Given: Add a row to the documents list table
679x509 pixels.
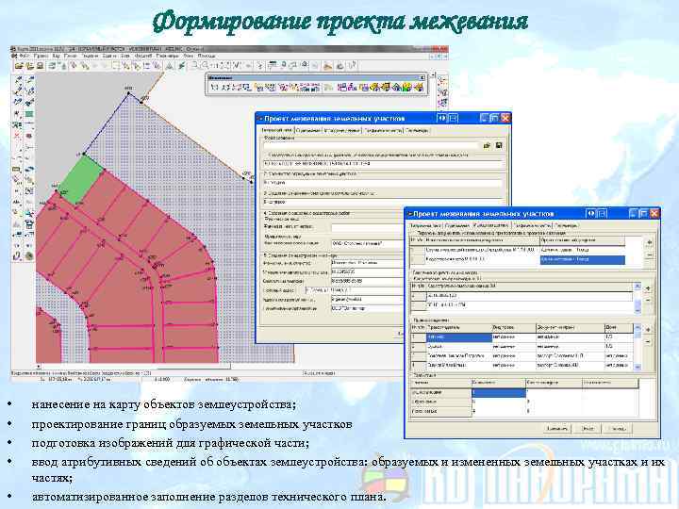Looking at the screenshot, I should [649, 242].
